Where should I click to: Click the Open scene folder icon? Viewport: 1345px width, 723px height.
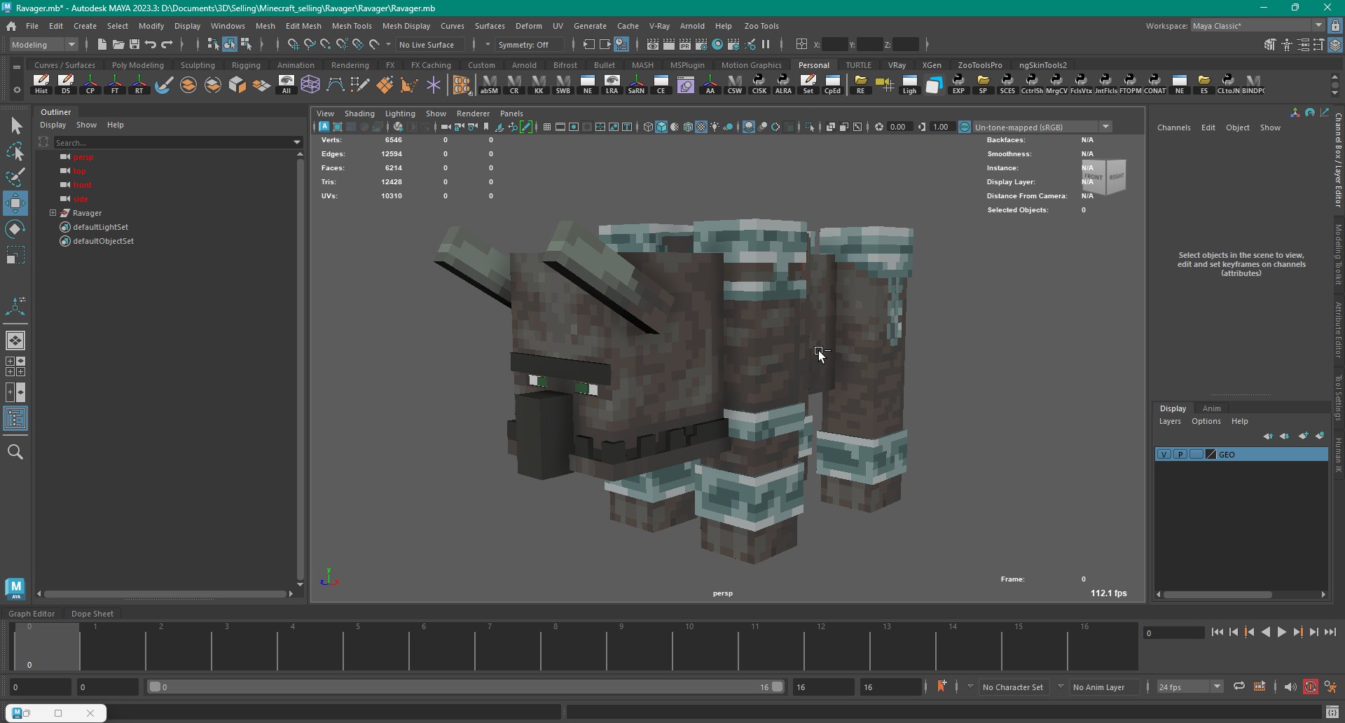118,44
